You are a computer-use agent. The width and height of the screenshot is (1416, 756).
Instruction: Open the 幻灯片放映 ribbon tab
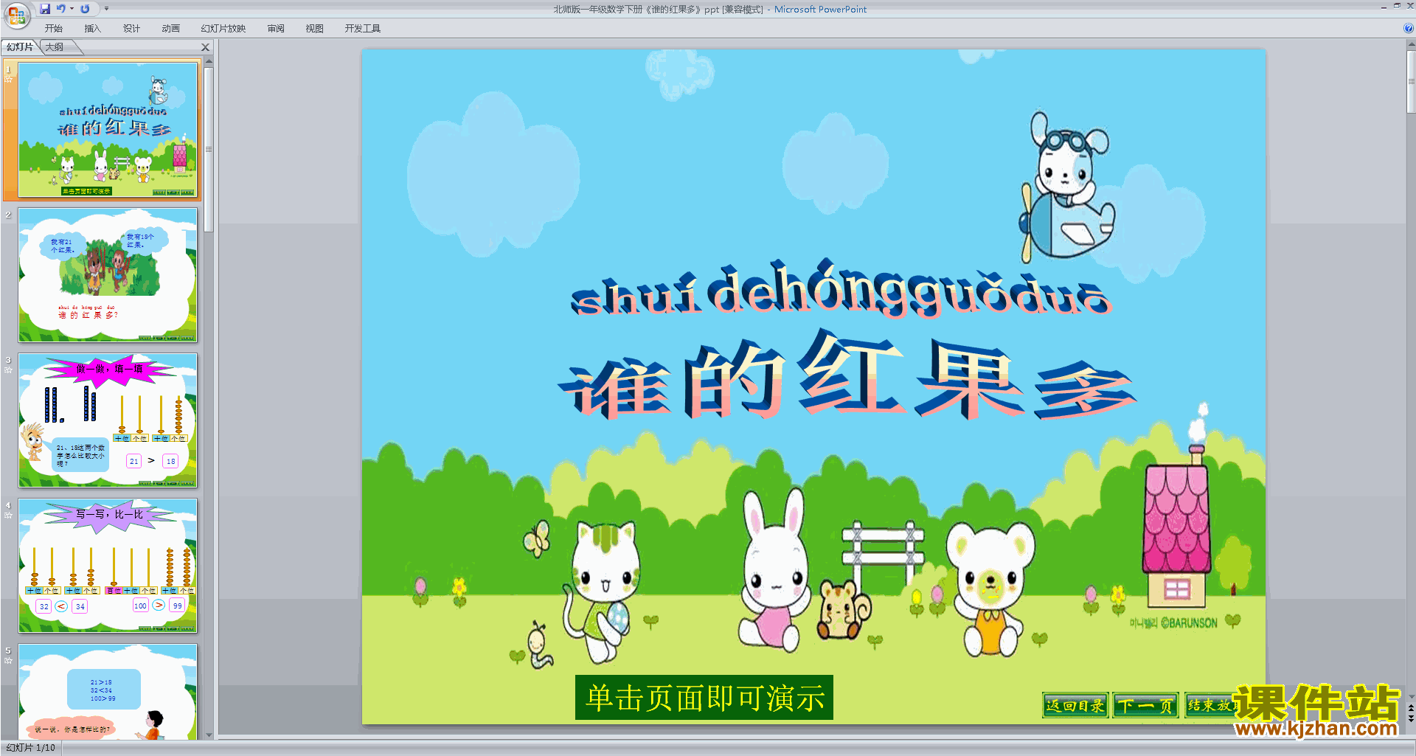click(x=223, y=29)
